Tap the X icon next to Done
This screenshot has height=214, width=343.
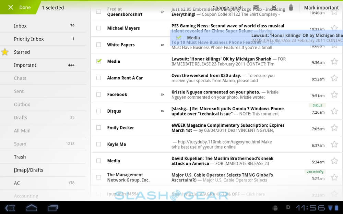click(x=11, y=7)
